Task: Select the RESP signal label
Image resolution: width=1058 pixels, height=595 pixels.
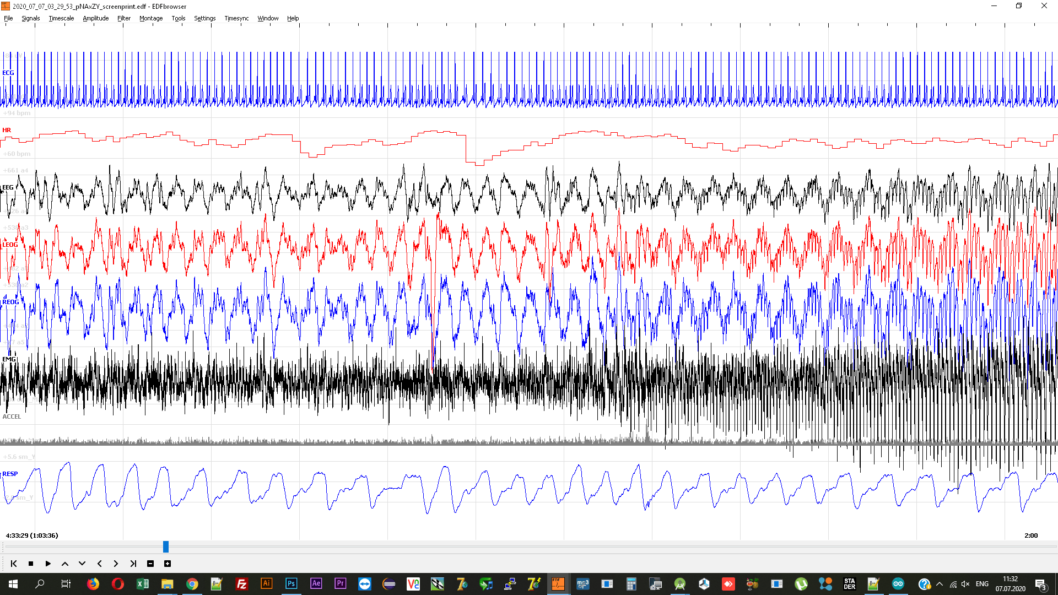Action: [10, 474]
